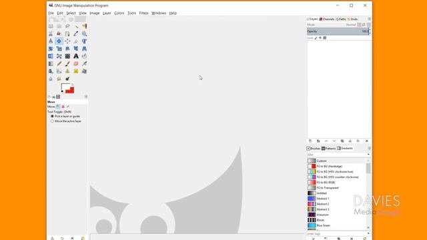Select the Rectangle Select tool
The image size is (427, 240).
pos(51,26)
